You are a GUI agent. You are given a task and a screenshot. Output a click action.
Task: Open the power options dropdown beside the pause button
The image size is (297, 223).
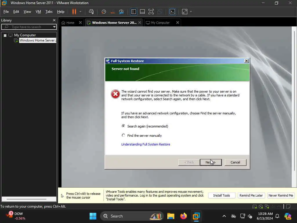(x=80, y=12)
